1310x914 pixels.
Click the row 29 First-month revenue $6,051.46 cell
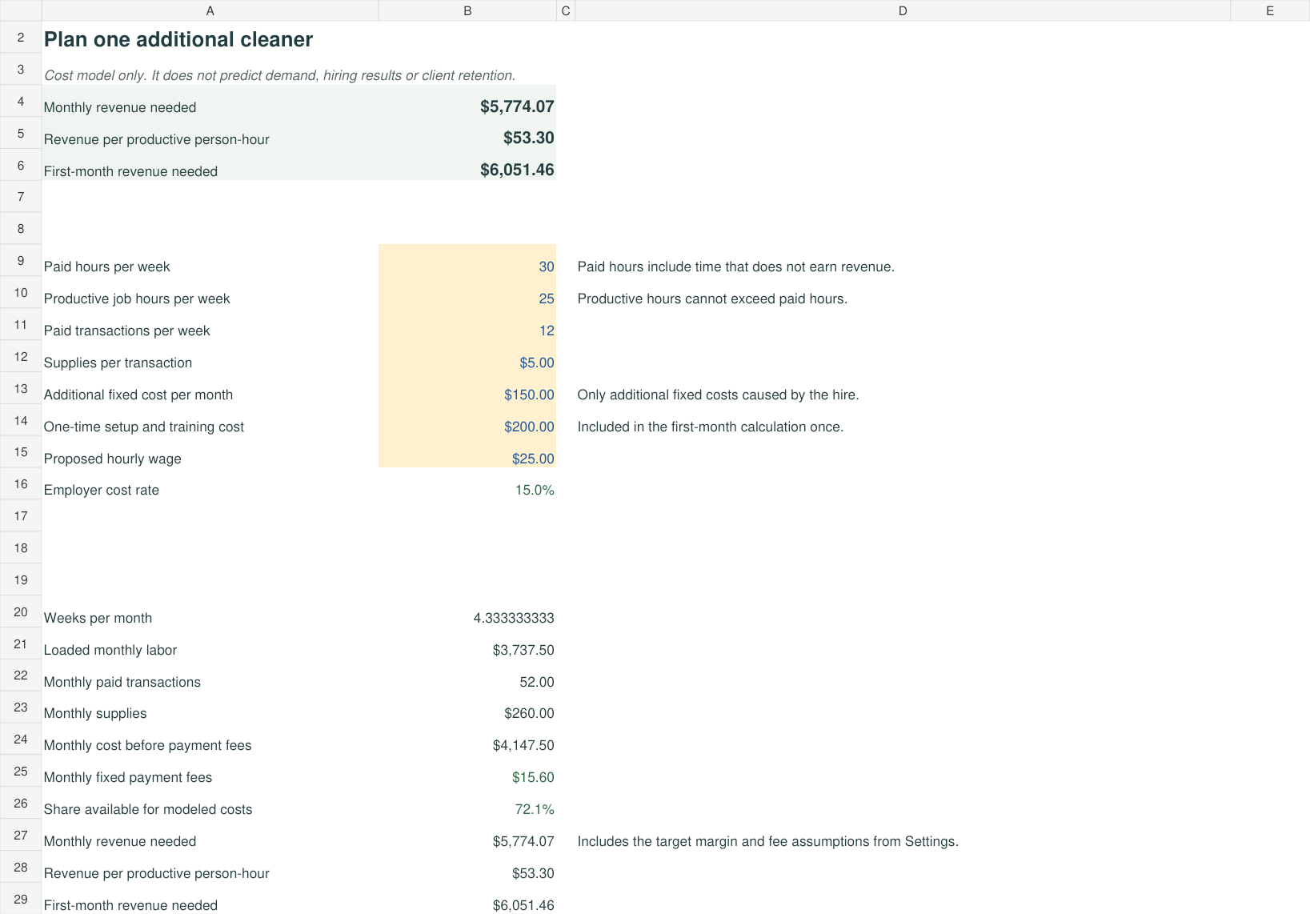pyautogui.click(x=467, y=899)
